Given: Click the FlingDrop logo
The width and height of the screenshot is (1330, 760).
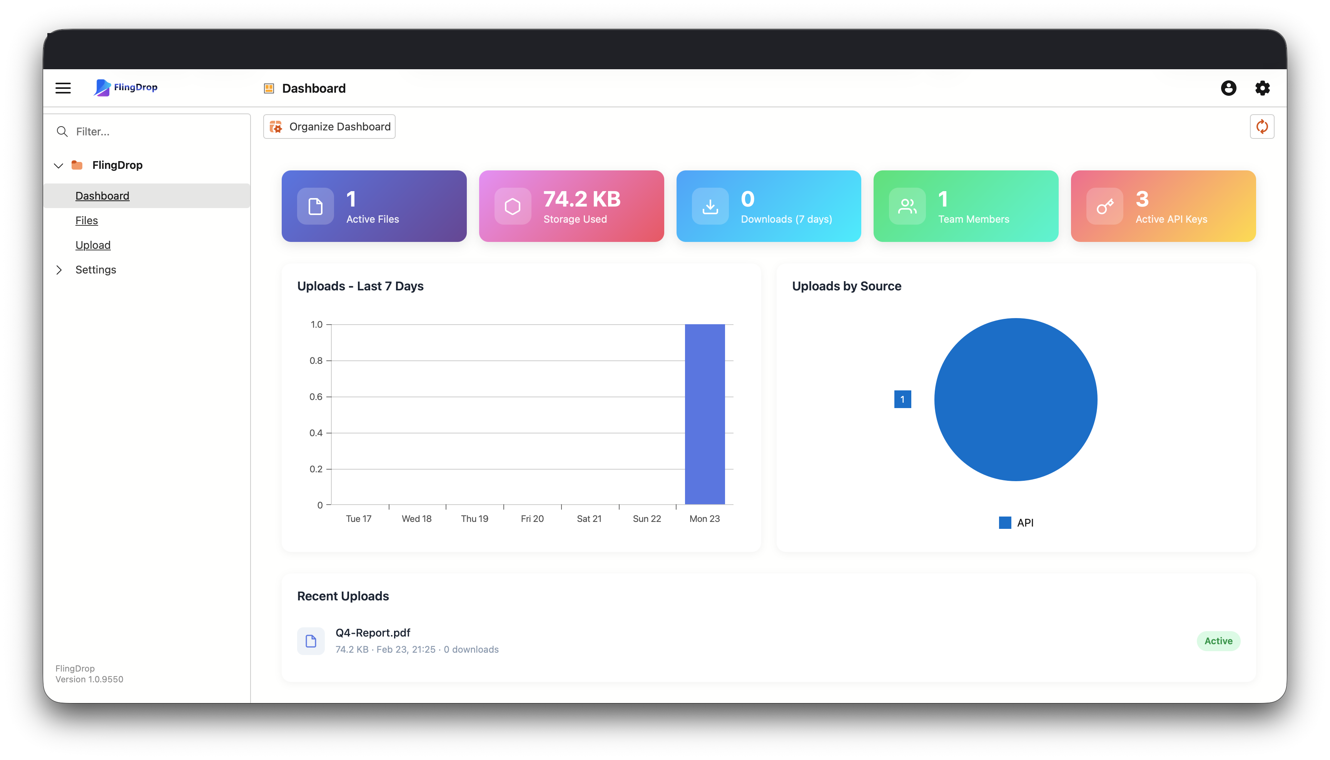Looking at the screenshot, I should tap(125, 88).
